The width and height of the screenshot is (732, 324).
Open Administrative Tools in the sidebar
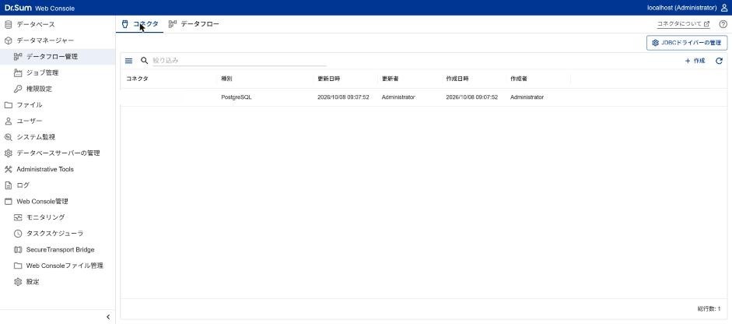pos(58,169)
